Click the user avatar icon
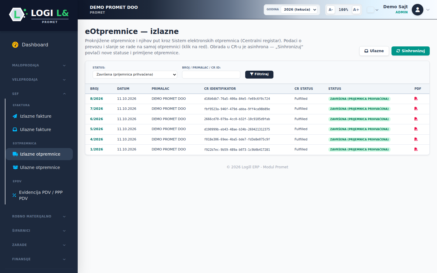Screen dimensions: 437x273 click(x=418, y=10)
